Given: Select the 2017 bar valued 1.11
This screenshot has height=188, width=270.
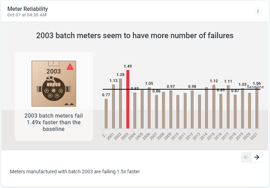Looking at the screenshot, I should 228,106.
